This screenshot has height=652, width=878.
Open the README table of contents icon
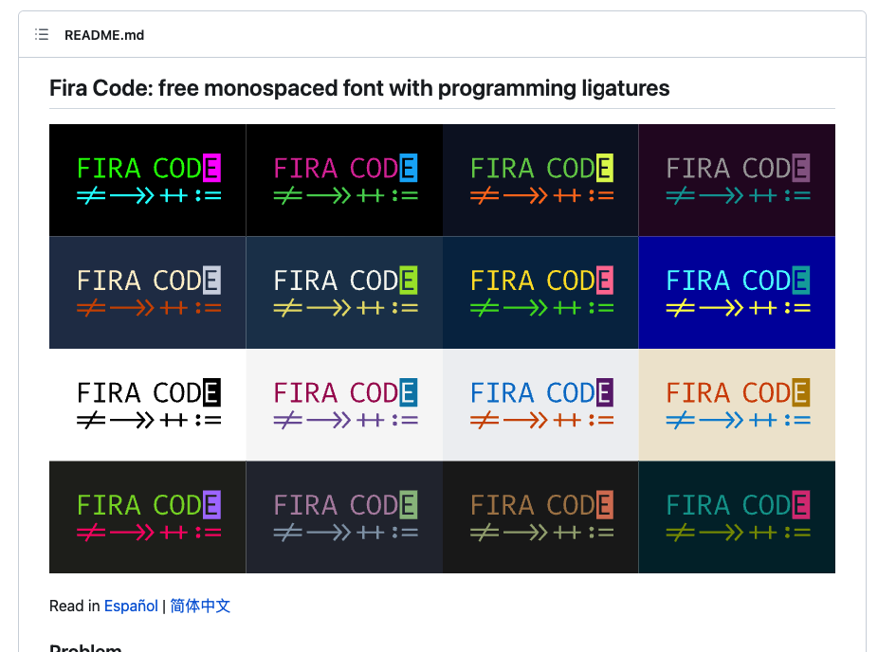click(42, 35)
